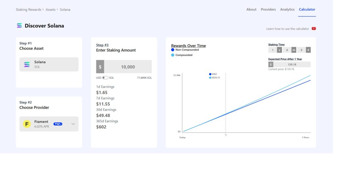Toggle the USD/SOL currency switch
The height and width of the screenshot is (180, 337).
pyautogui.click(x=105, y=78)
